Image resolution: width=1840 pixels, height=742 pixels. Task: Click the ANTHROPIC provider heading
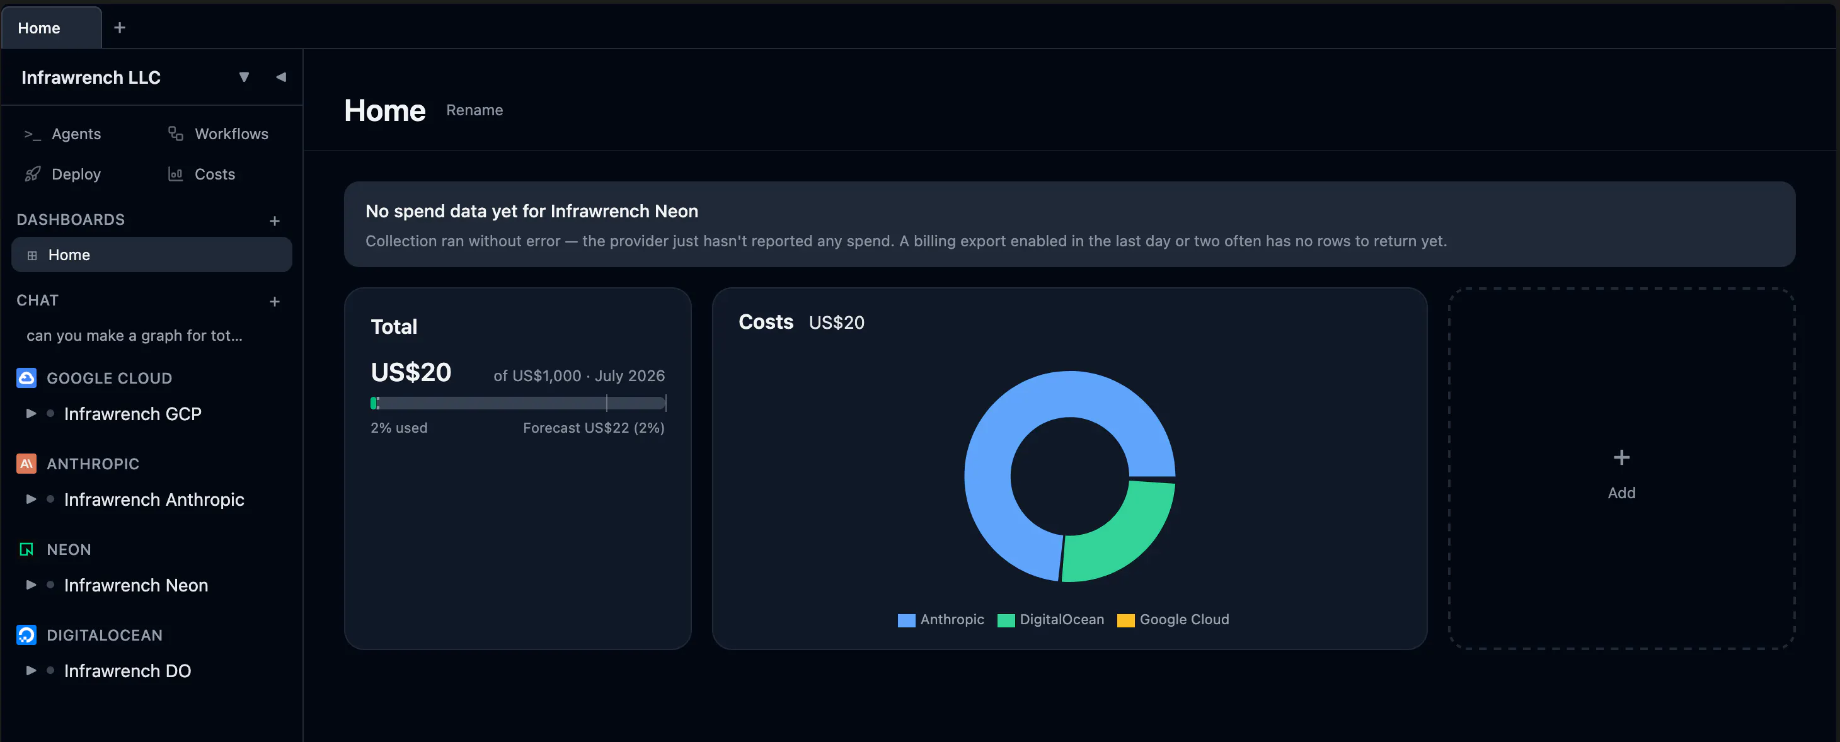(93, 464)
